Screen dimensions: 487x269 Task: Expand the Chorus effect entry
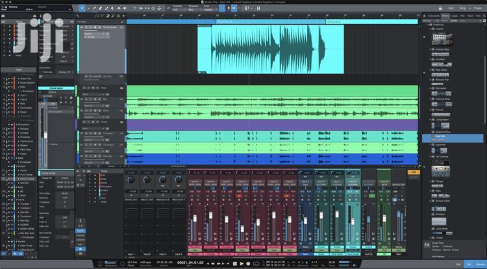click(x=430, y=110)
